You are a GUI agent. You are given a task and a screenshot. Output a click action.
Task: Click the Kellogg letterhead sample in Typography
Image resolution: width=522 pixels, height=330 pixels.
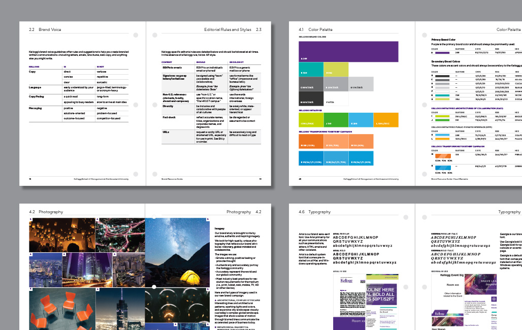point(349,295)
